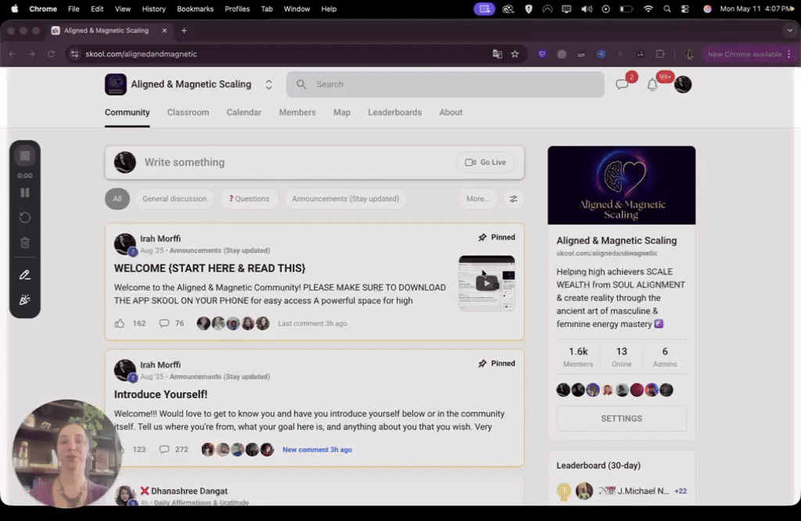801x521 pixels.
Task: Open a new browser tab
Action: [x=184, y=31]
